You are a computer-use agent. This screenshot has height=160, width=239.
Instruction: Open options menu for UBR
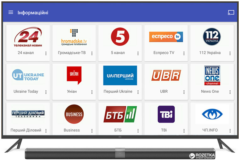pyautogui.click(x=184, y=92)
